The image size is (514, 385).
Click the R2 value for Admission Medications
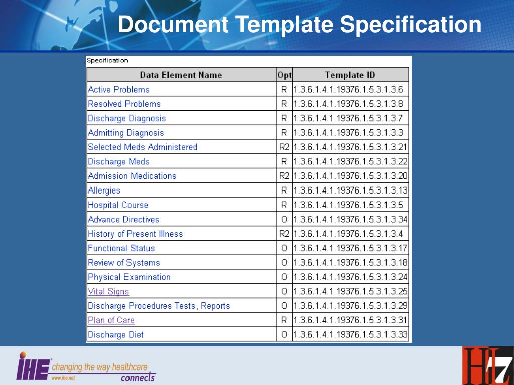click(x=284, y=176)
